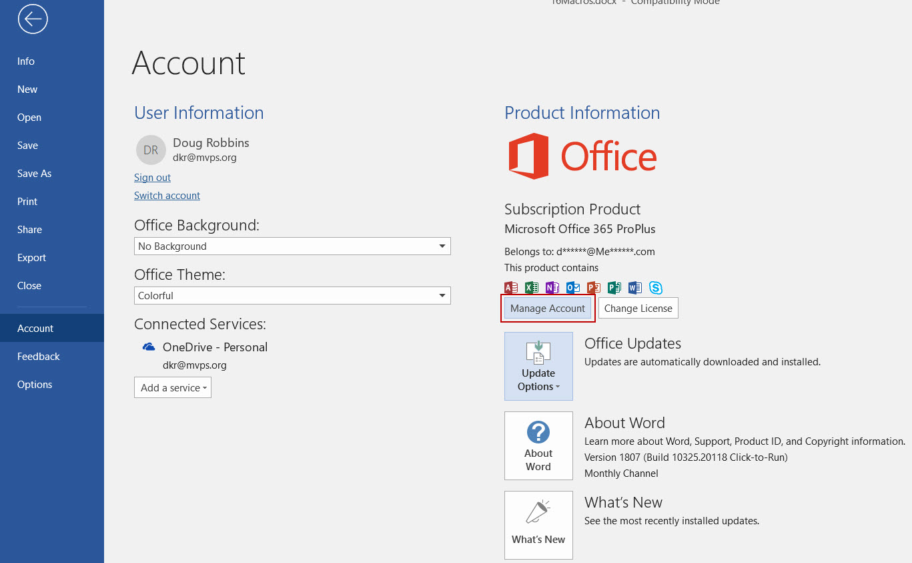
Task: Click the User Information heading
Action: [199, 113]
